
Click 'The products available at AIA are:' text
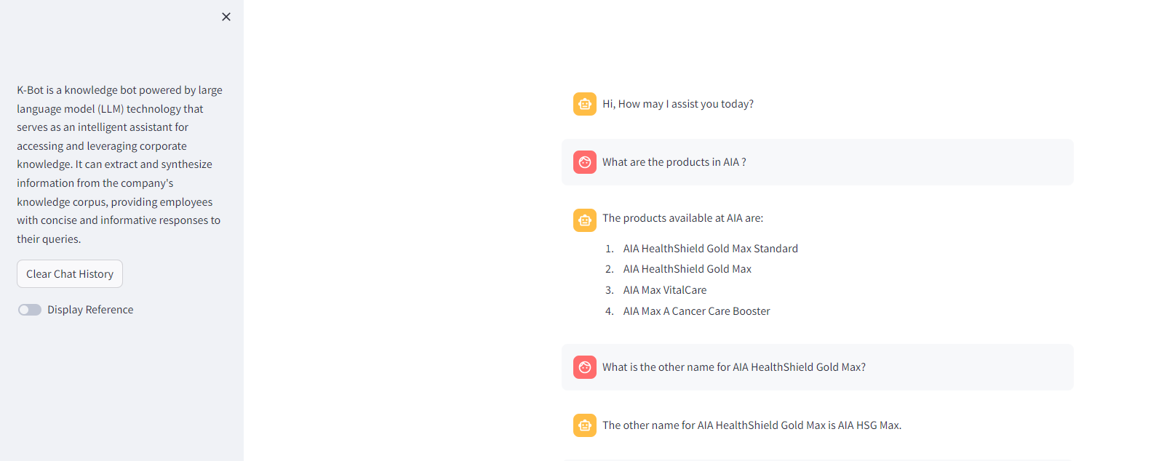(683, 218)
